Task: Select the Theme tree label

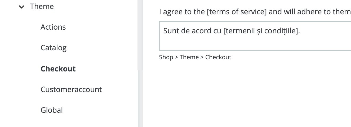Action: coord(42,6)
